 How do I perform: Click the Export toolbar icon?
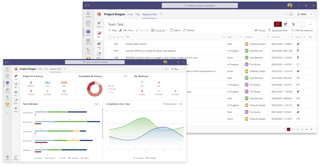(x=175, y=30)
